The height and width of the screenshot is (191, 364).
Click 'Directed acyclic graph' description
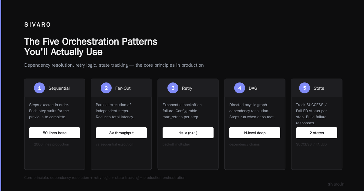coord(252,111)
